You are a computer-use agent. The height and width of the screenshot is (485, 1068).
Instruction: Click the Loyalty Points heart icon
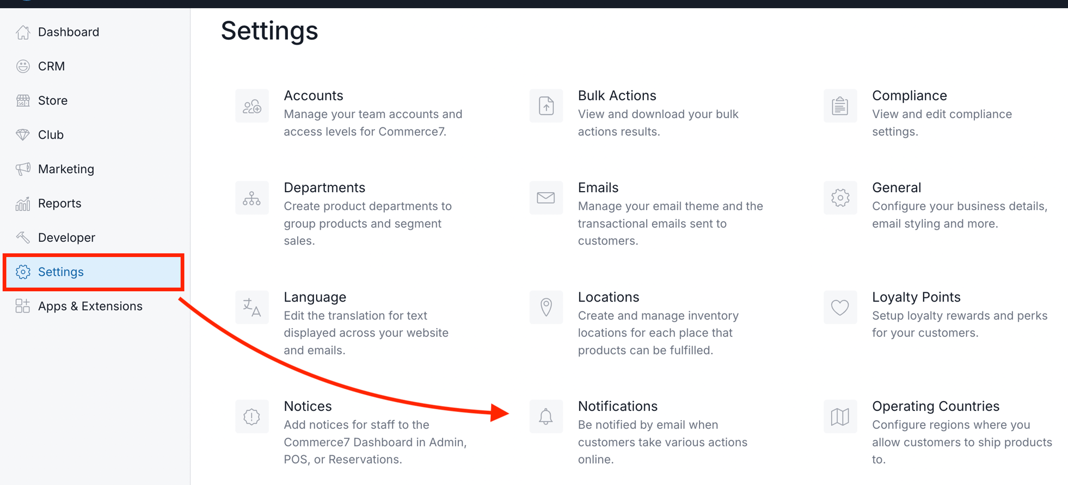(x=840, y=308)
